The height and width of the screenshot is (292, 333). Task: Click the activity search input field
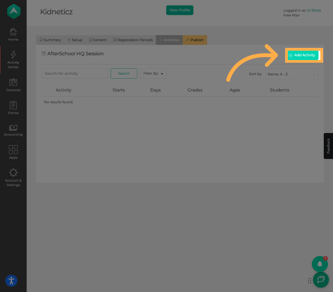click(x=74, y=73)
